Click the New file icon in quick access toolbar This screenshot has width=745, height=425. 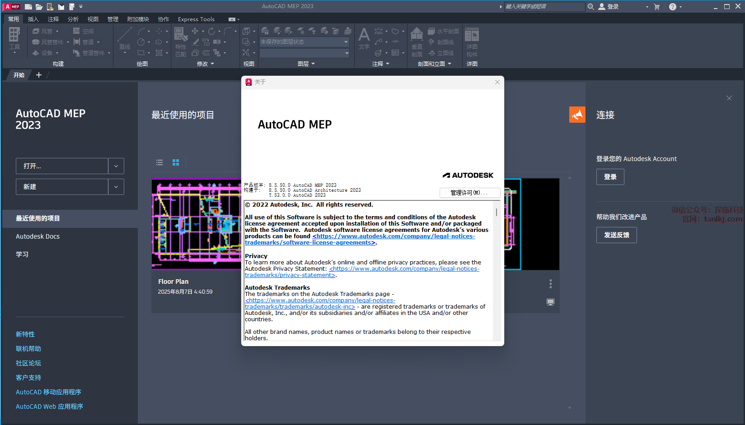click(x=28, y=7)
